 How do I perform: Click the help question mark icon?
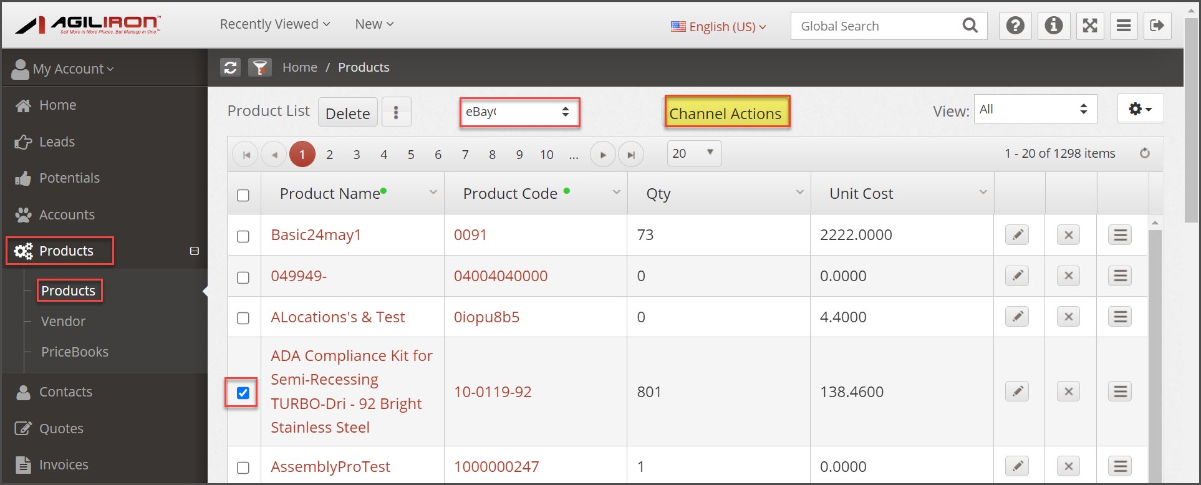click(1015, 26)
